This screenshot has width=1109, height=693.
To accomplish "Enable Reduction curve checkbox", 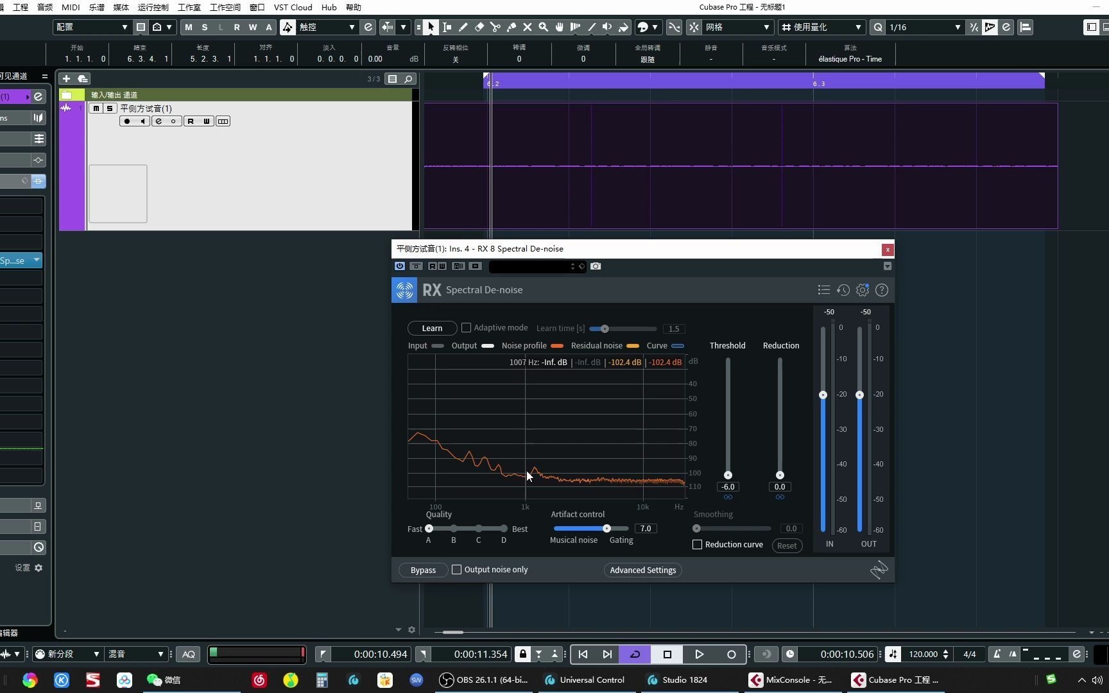I will pos(697,545).
